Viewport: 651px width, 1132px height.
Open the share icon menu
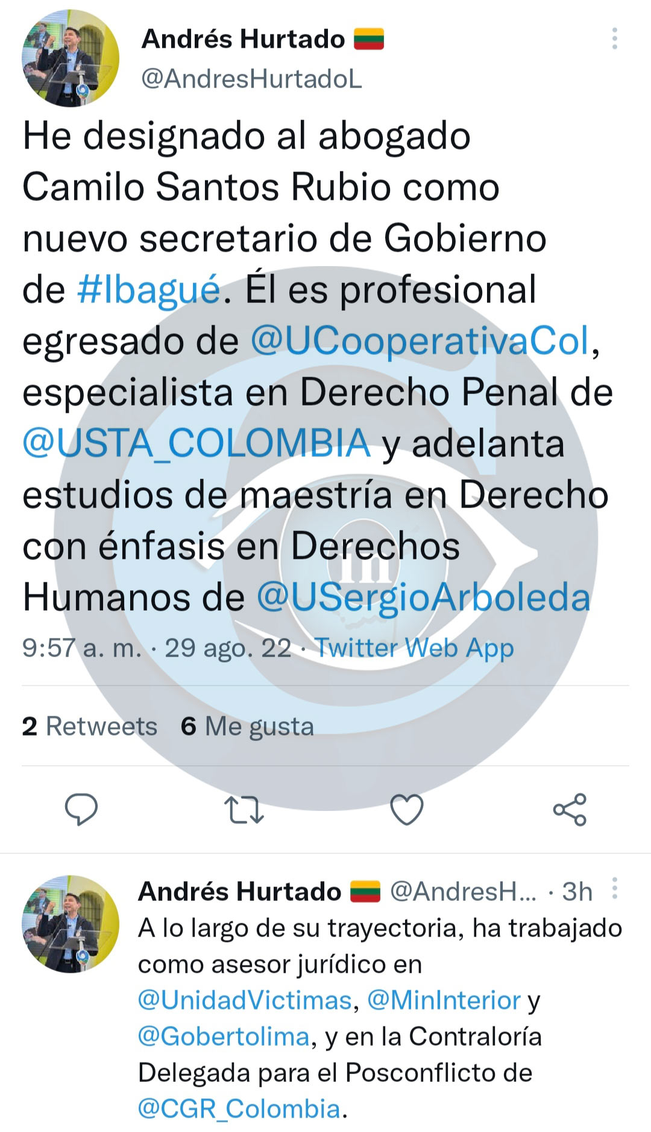pyautogui.click(x=570, y=809)
